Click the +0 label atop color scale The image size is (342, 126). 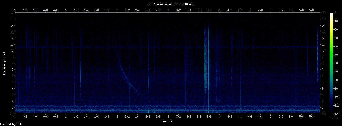tap(338, 13)
